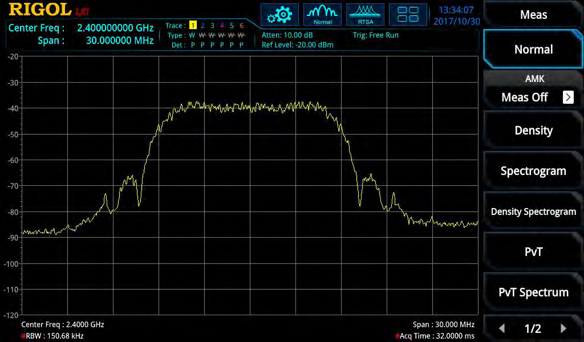Click the Center Freq 2.400000000 GHz value
Screen dimensions: 584x342
click(x=115, y=28)
